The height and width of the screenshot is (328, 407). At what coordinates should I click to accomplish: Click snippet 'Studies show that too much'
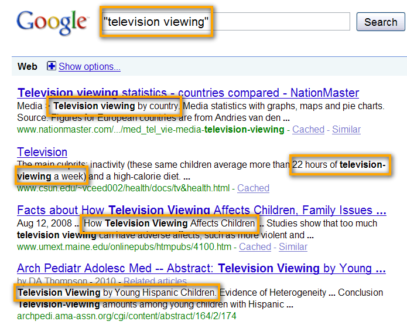pyautogui.click(x=322, y=223)
